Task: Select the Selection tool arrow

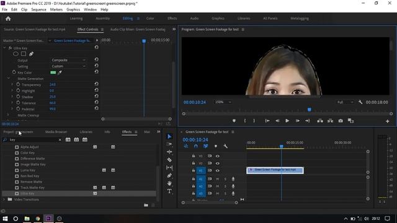Action: pyautogui.click(x=169, y=136)
